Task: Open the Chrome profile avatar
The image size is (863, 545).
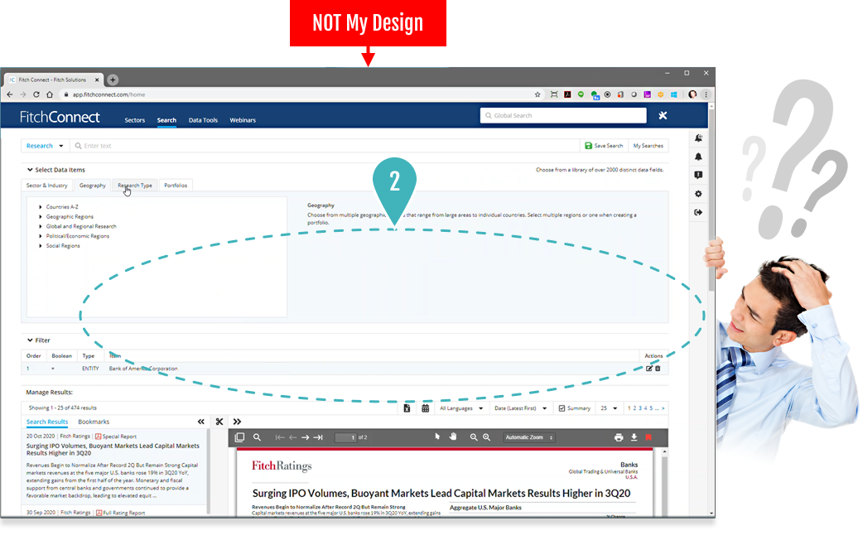Action: (x=693, y=94)
